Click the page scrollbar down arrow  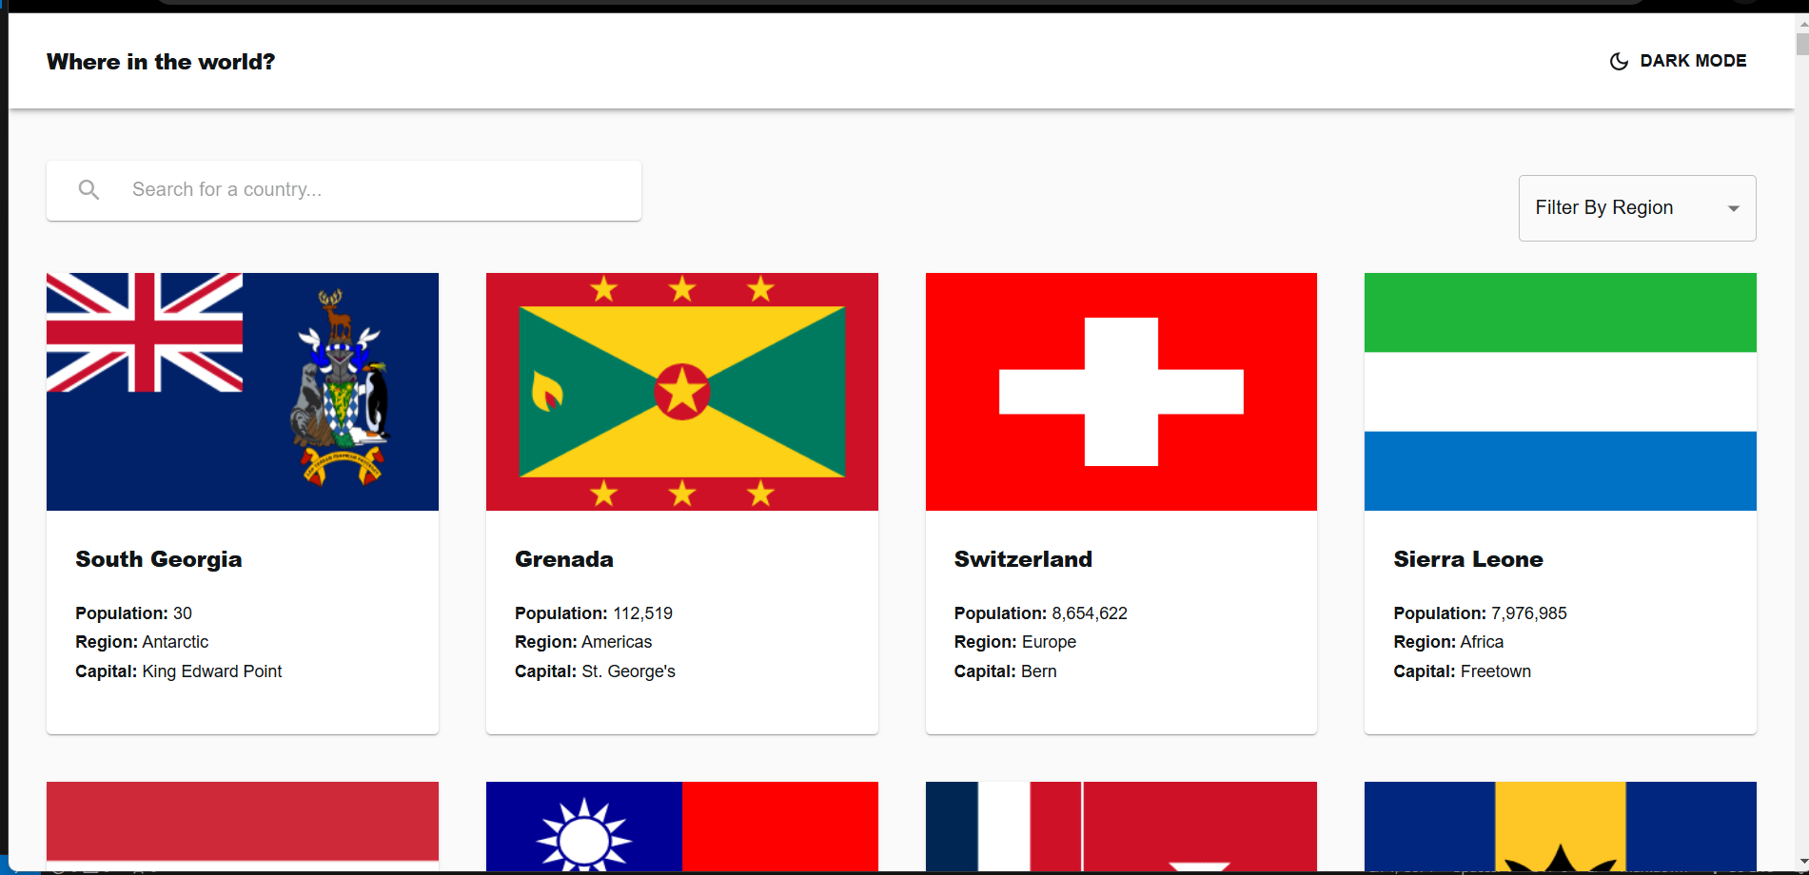pos(1801,861)
